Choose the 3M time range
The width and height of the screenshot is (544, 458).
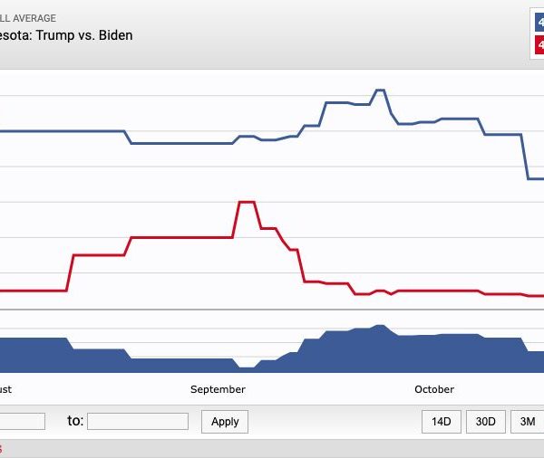(527, 422)
